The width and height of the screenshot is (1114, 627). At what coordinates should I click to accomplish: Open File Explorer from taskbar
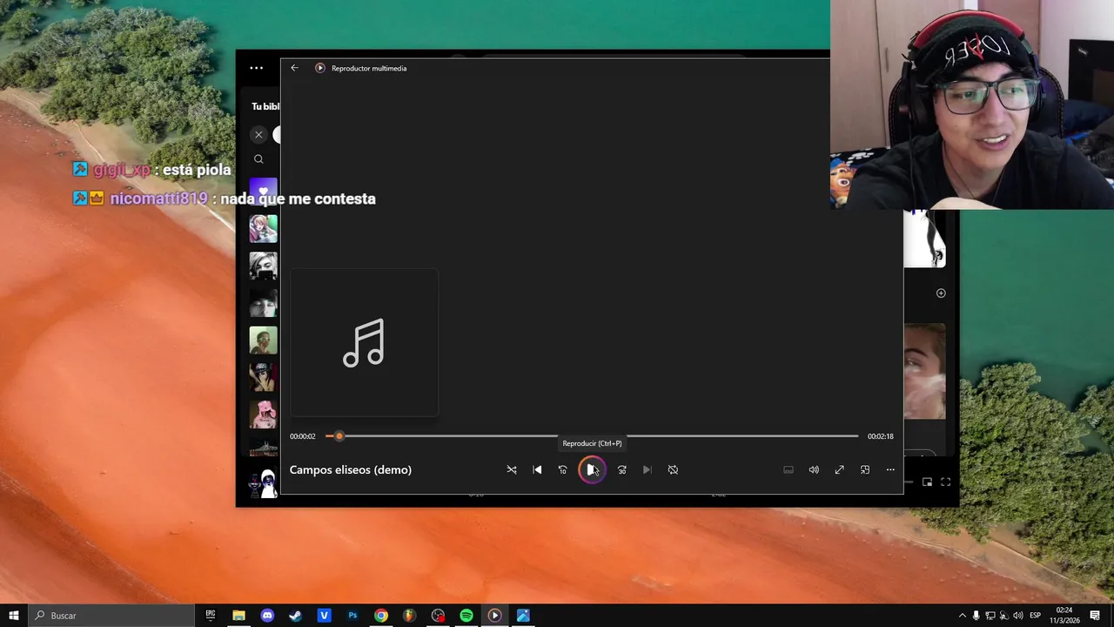pyautogui.click(x=238, y=616)
